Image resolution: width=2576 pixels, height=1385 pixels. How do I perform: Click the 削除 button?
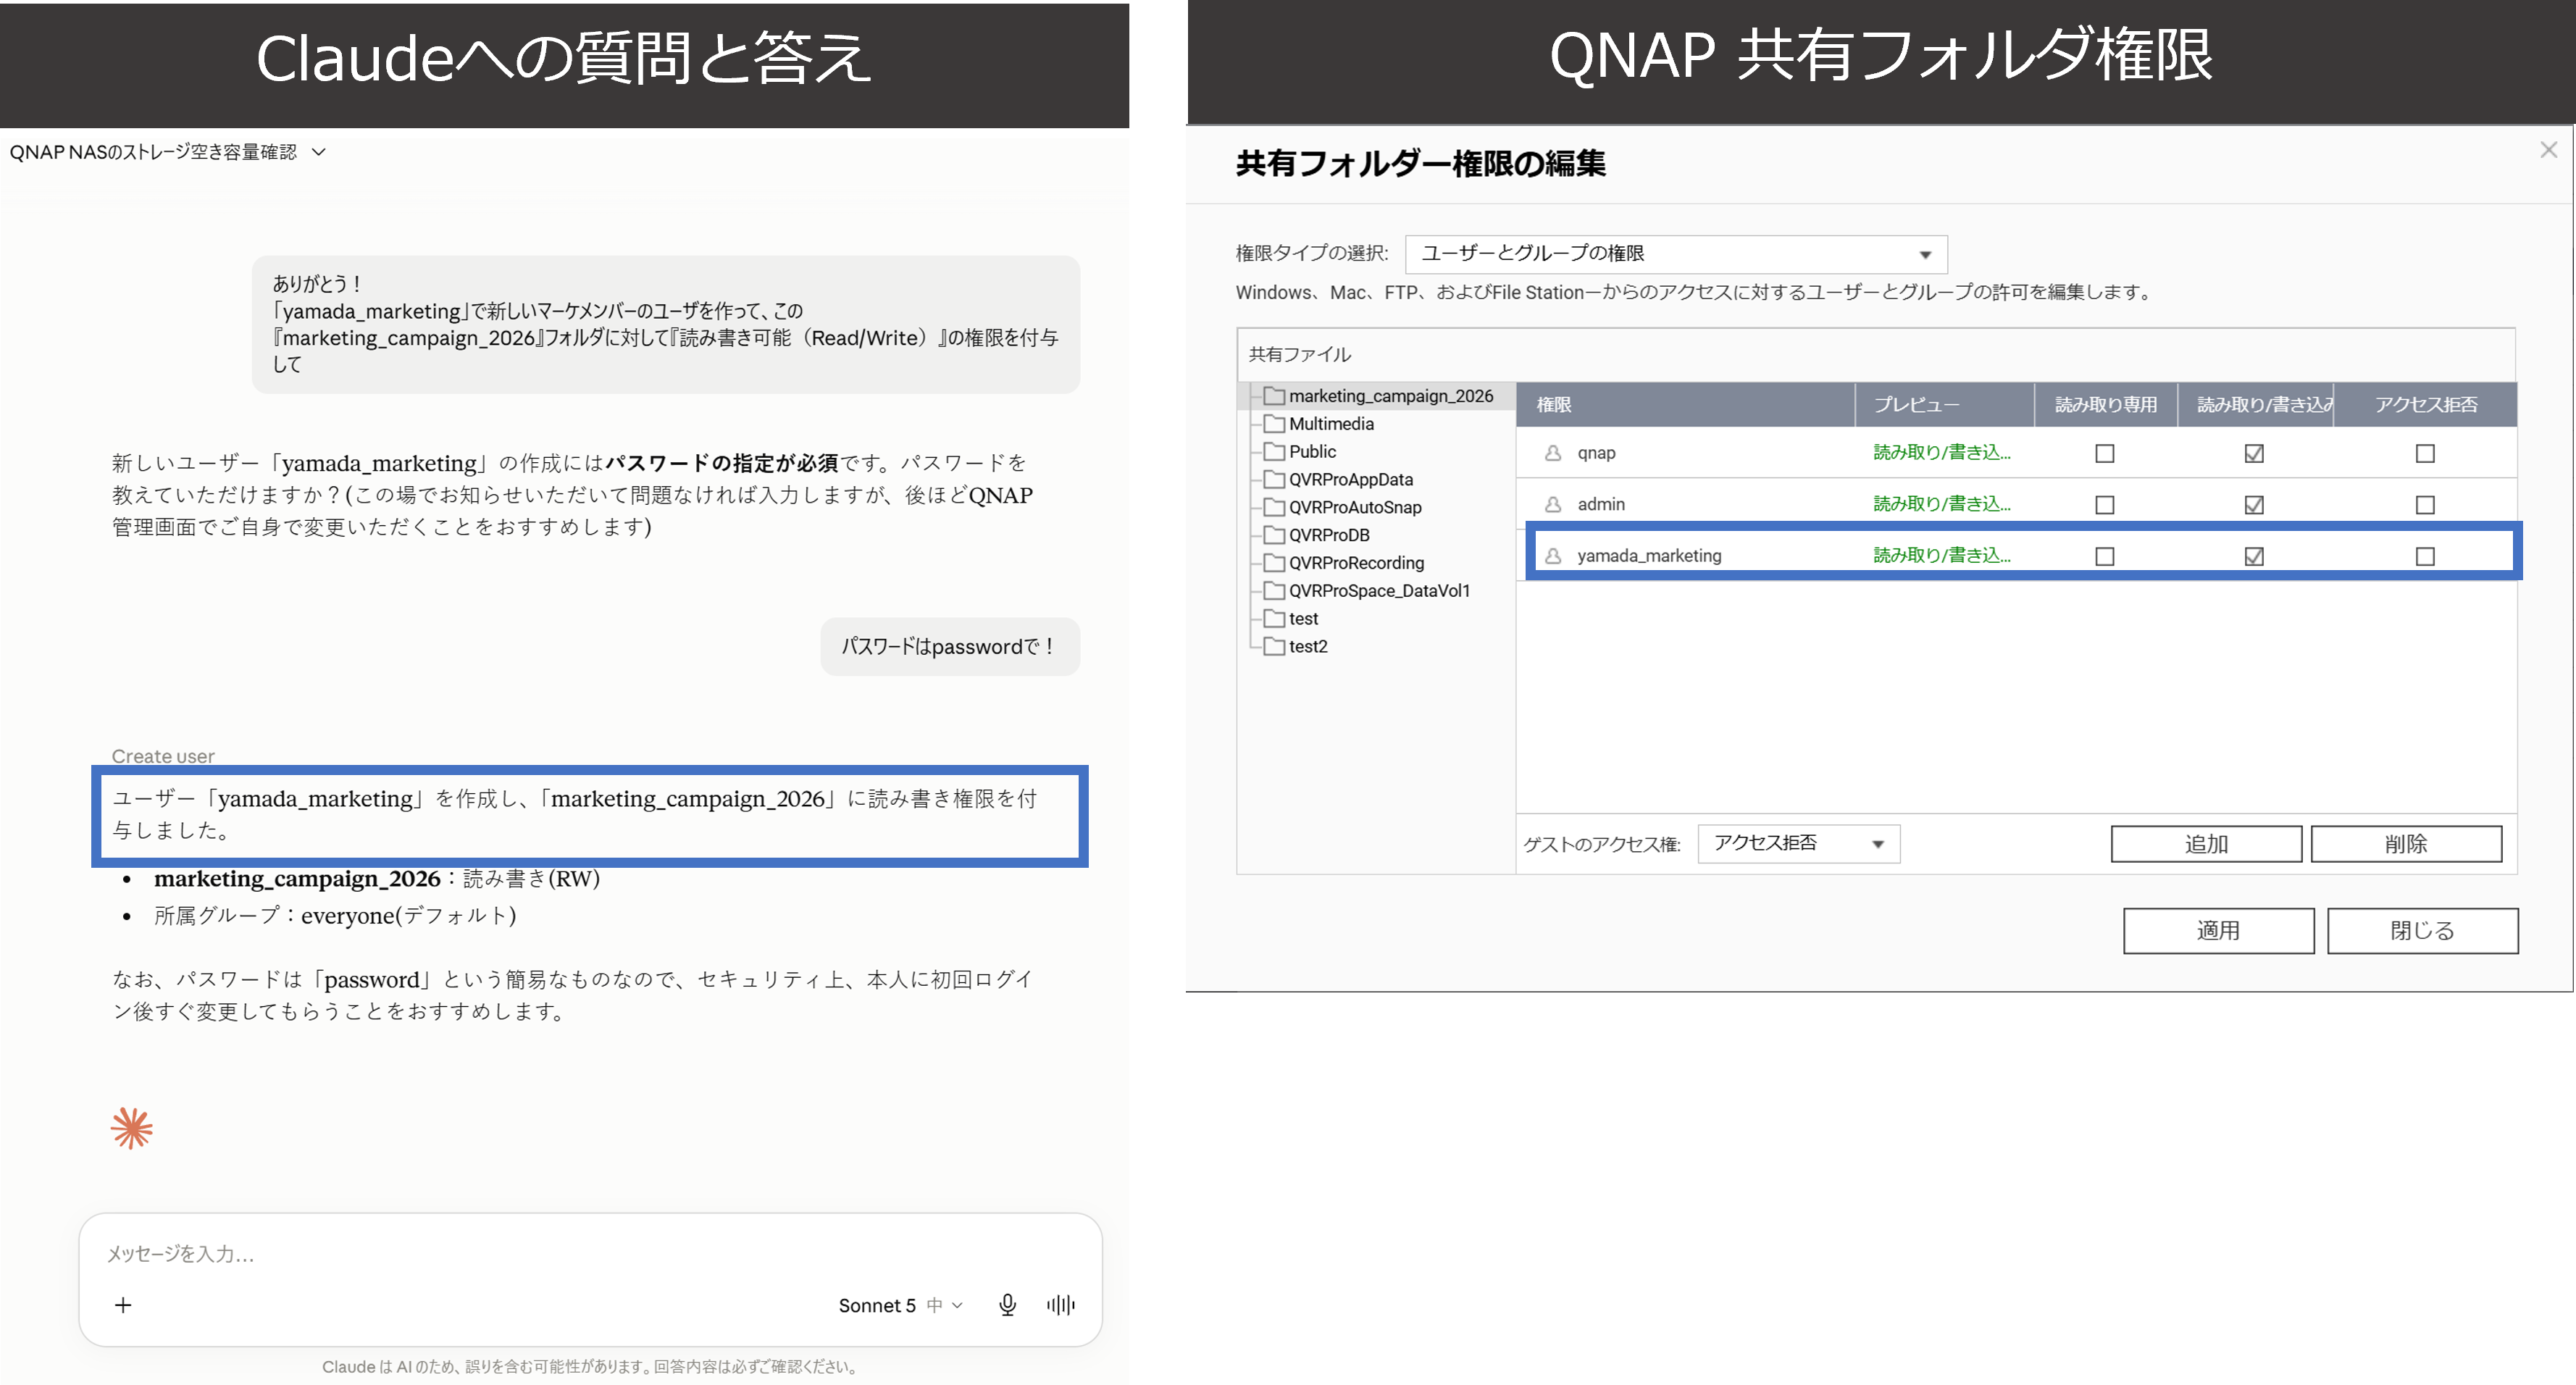pos(2406,844)
